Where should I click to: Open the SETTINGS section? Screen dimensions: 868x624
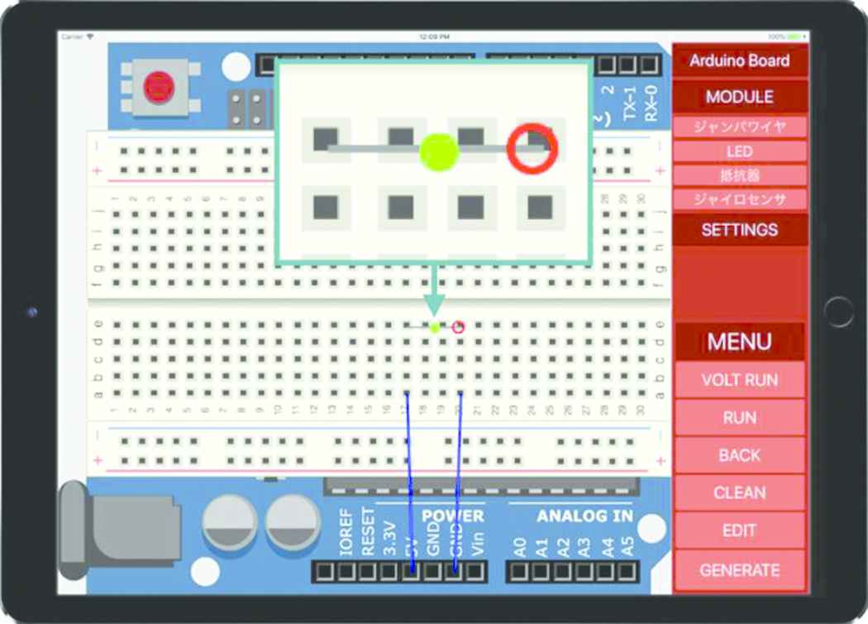(740, 229)
